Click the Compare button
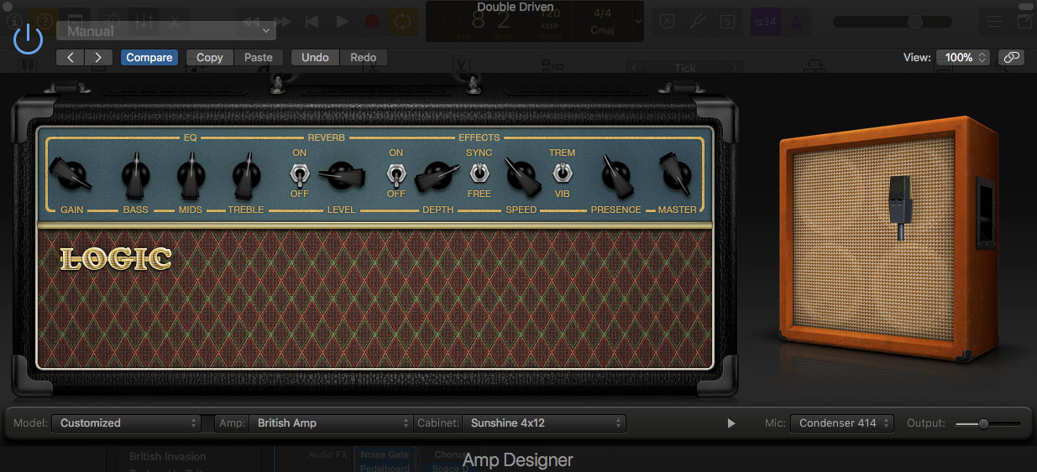The width and height of the screenshot is (1037, 472). tap(149, 58)
